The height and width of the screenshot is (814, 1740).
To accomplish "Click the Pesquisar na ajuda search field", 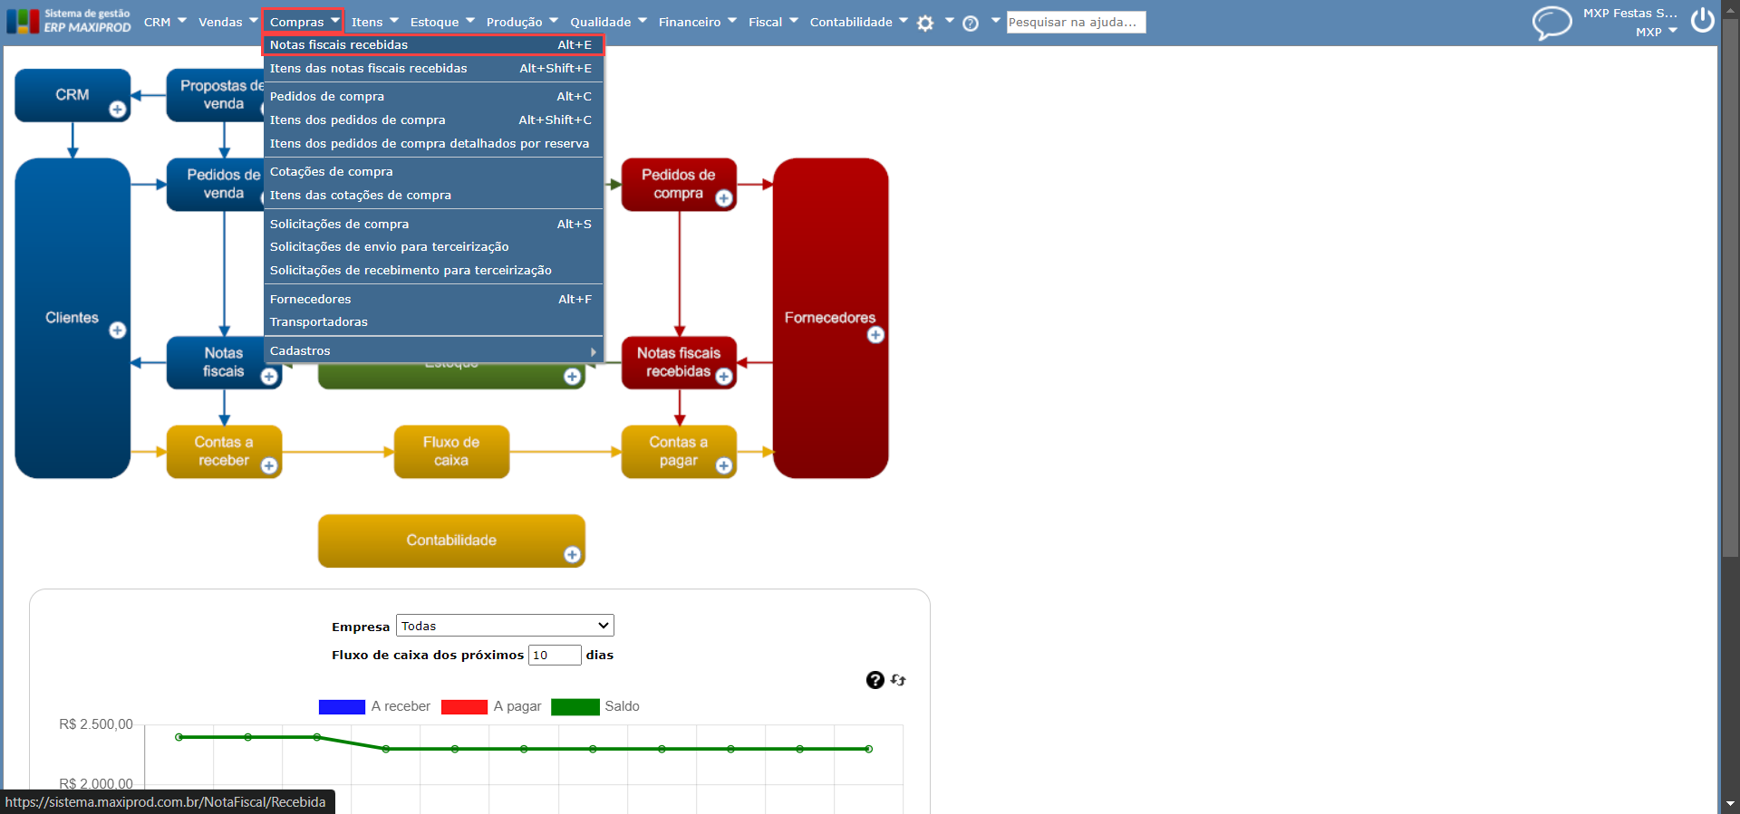I will 1076,22.
